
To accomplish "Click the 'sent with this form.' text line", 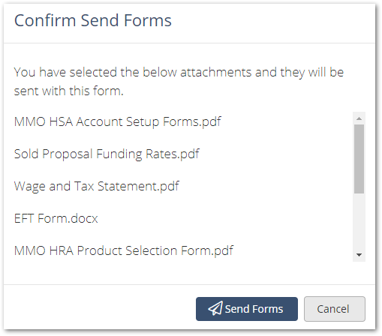I will tap(69, 91).
